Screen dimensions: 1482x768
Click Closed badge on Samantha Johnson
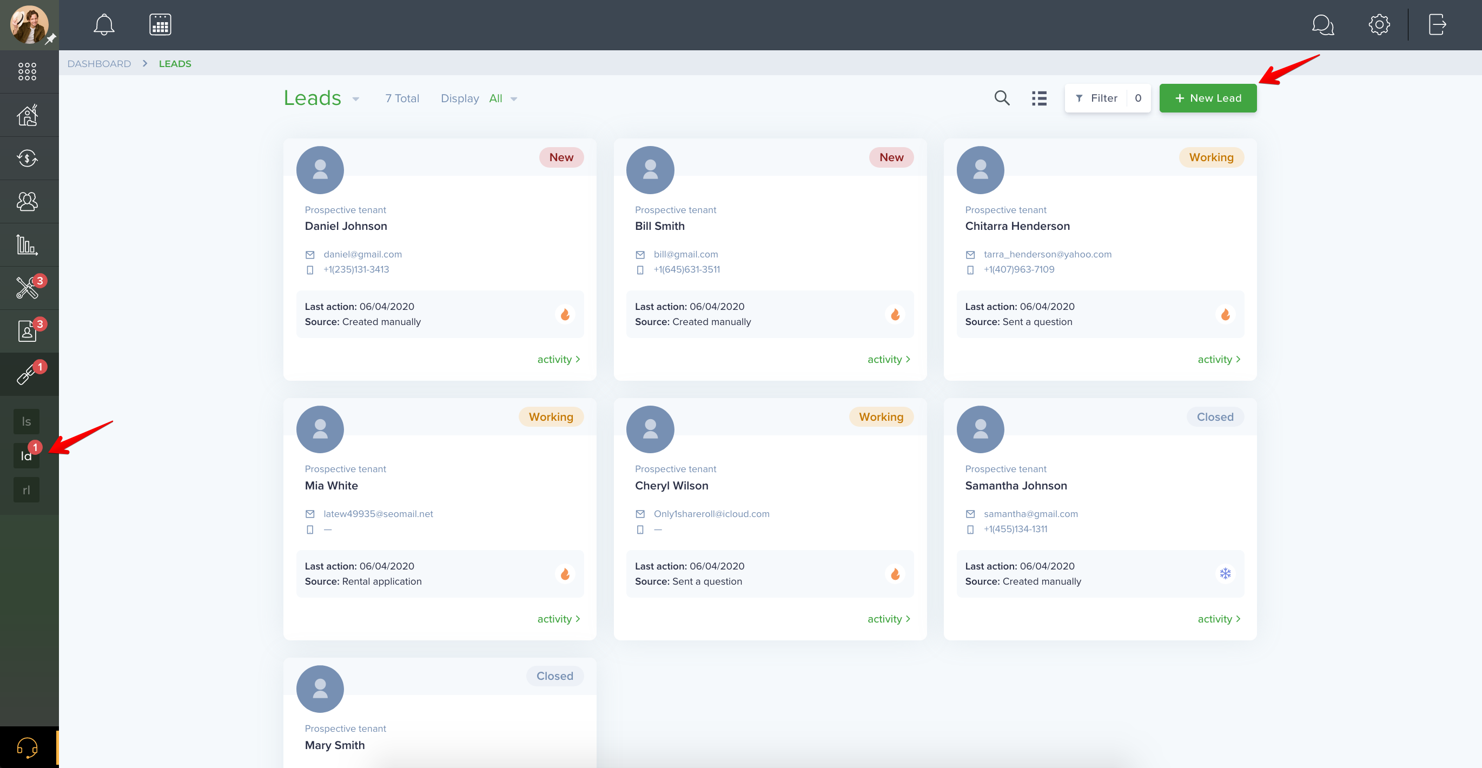point(1215,417)
